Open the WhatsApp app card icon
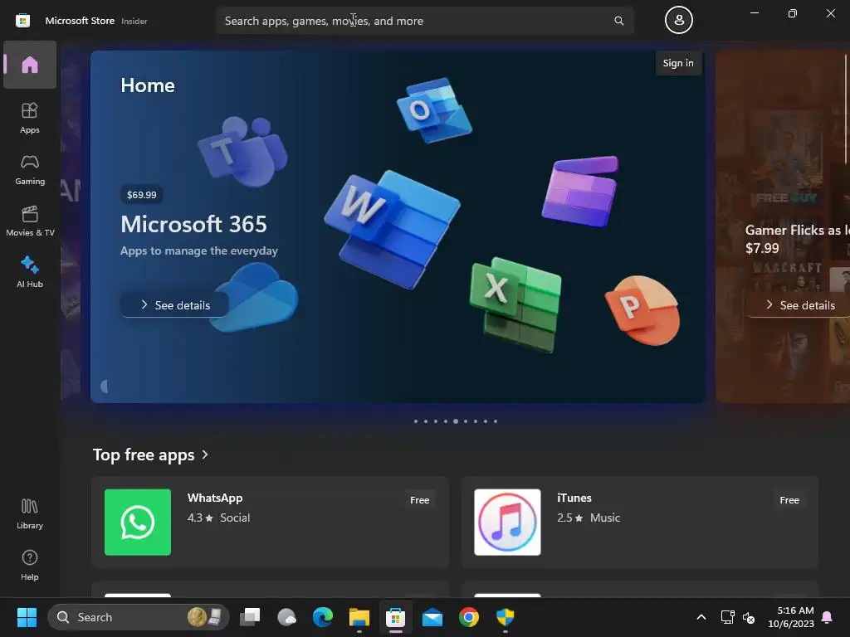 (138, 523)
